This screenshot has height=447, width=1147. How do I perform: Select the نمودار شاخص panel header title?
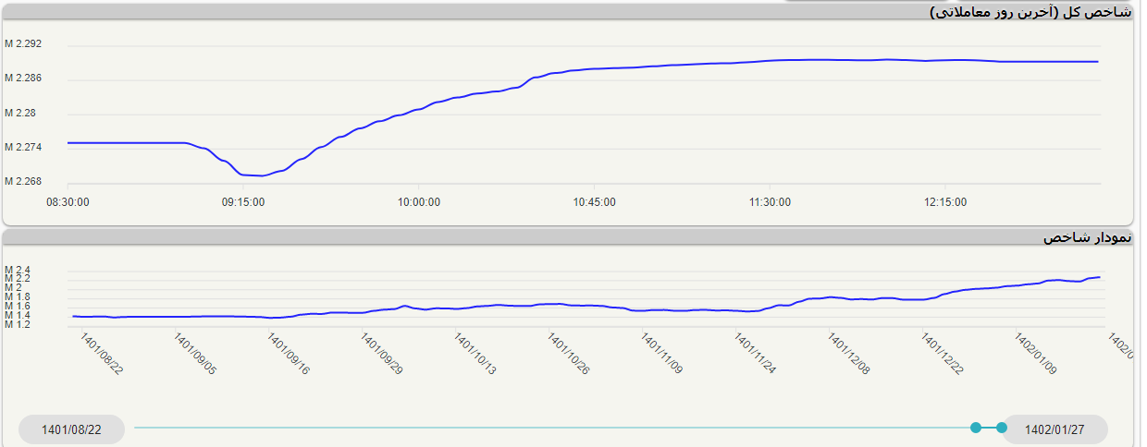pyautogui.click(x=1087, y=238)
